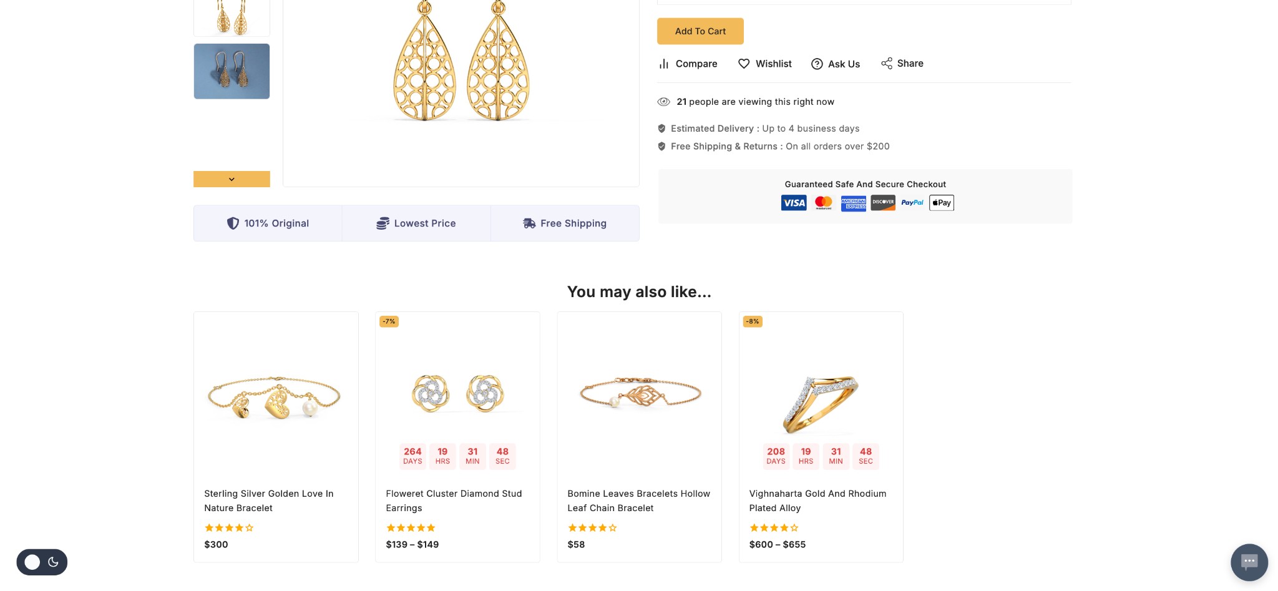
Task: Click the Apple Pay payment icon
Action: pyautogui.click(x=942, y=203)
